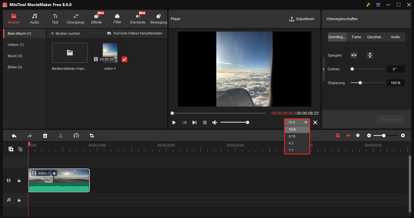
Task: Delete the clip using the trash icon
Action: [x=45, y=135]
